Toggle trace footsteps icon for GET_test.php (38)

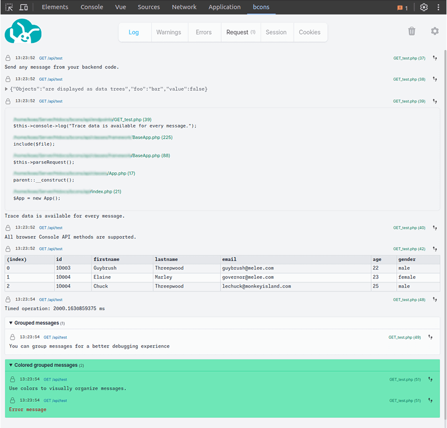[x=435, y=79]
